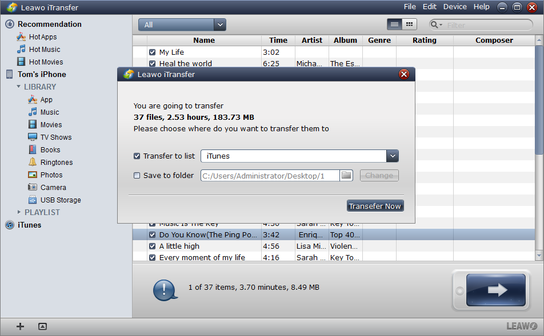Sort by the Composer column header

click(x=494, y=40)
